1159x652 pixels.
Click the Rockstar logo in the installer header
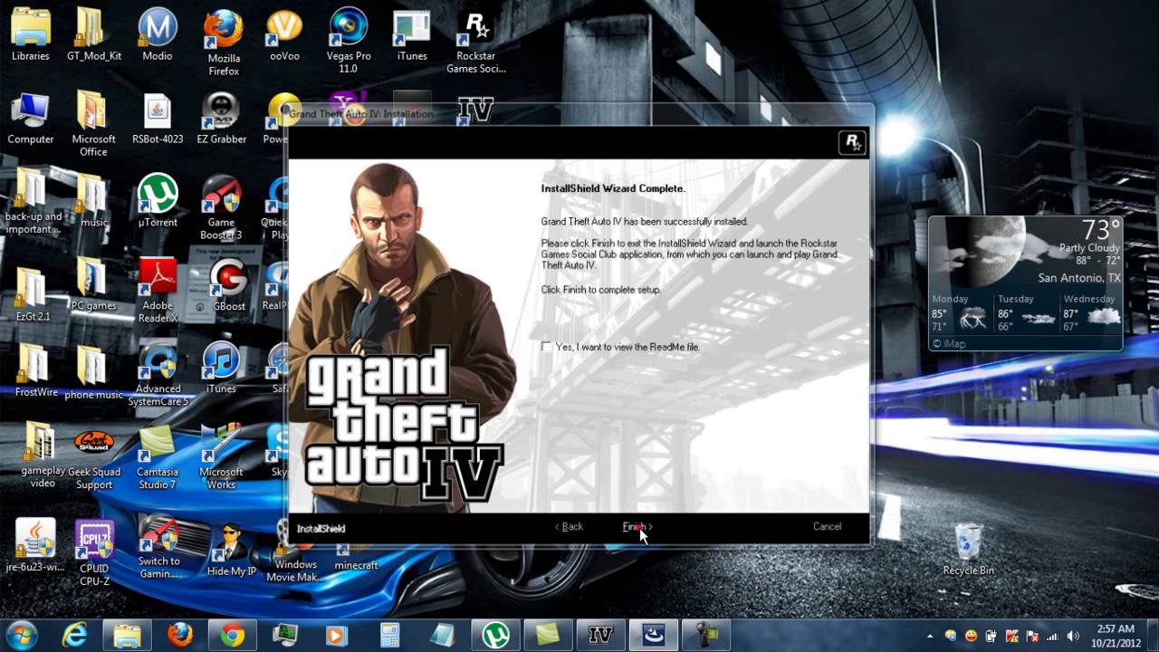[852, 142]
